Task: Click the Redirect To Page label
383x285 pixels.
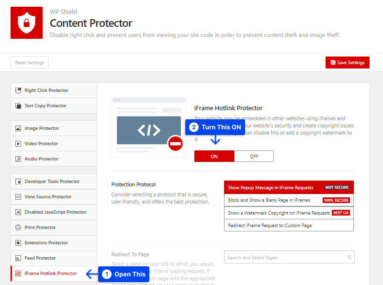Action: 130,254
